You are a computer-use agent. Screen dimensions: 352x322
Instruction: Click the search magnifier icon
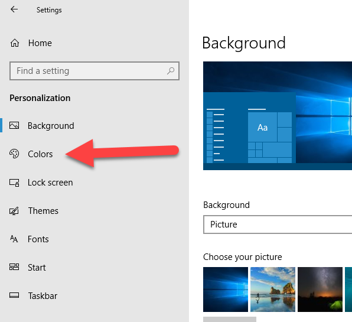[x=171, y=71]
